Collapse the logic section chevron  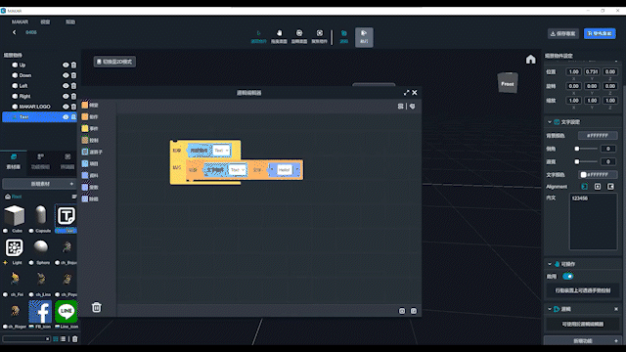click(550, 309)
